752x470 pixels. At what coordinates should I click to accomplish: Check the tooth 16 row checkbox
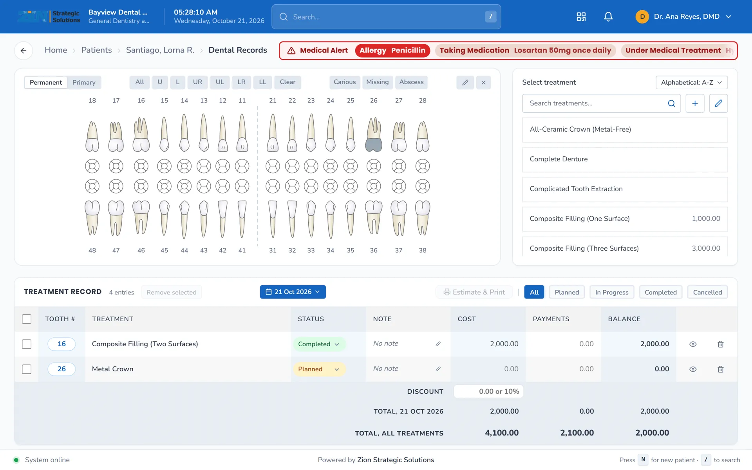pos(27,344)
